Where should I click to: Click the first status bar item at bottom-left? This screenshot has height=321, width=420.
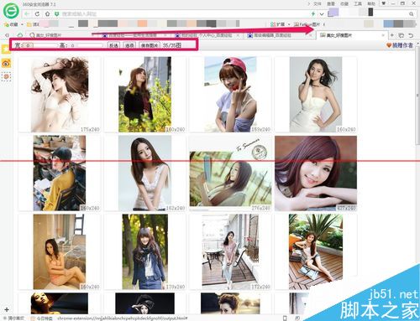(x=13, y=318)
